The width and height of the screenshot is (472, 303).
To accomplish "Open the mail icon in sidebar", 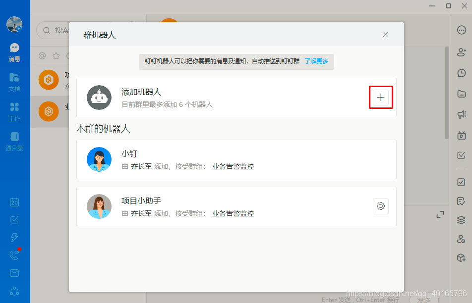I will (x=14, y=273).
